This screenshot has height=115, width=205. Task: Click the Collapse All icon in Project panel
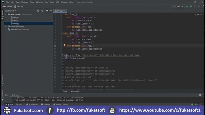point(42,11)
